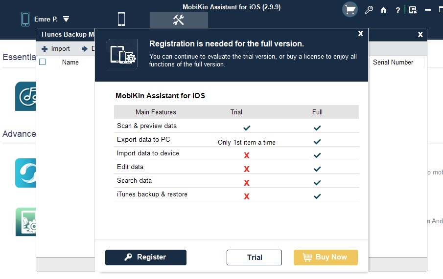Click the devices gear icon in dialog header
The width and height of the screenshot is (443, 279).
coord(122,54)
